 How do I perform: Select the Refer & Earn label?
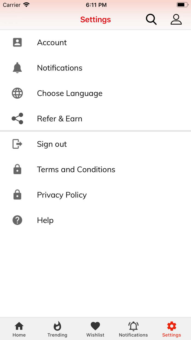(59, 119)
